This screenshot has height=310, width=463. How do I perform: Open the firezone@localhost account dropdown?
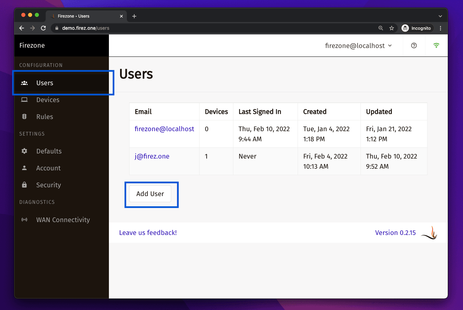358,45
